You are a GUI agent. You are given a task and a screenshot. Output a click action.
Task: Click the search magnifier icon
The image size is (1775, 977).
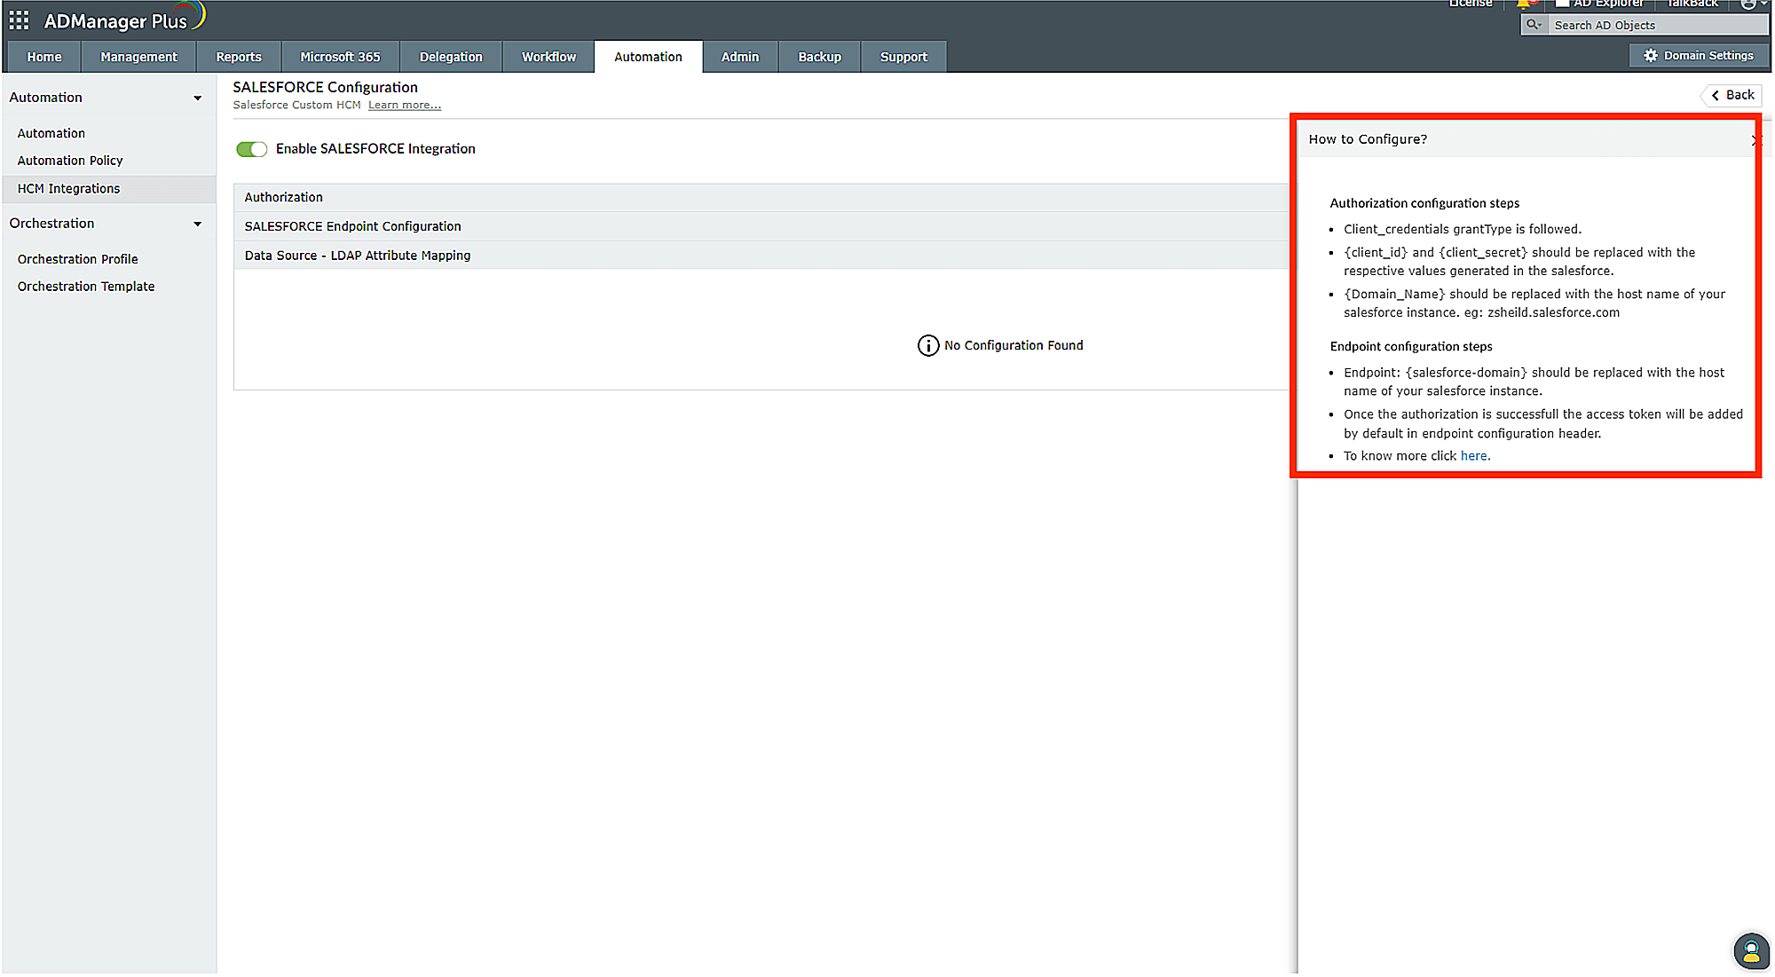pos(1533,25)
